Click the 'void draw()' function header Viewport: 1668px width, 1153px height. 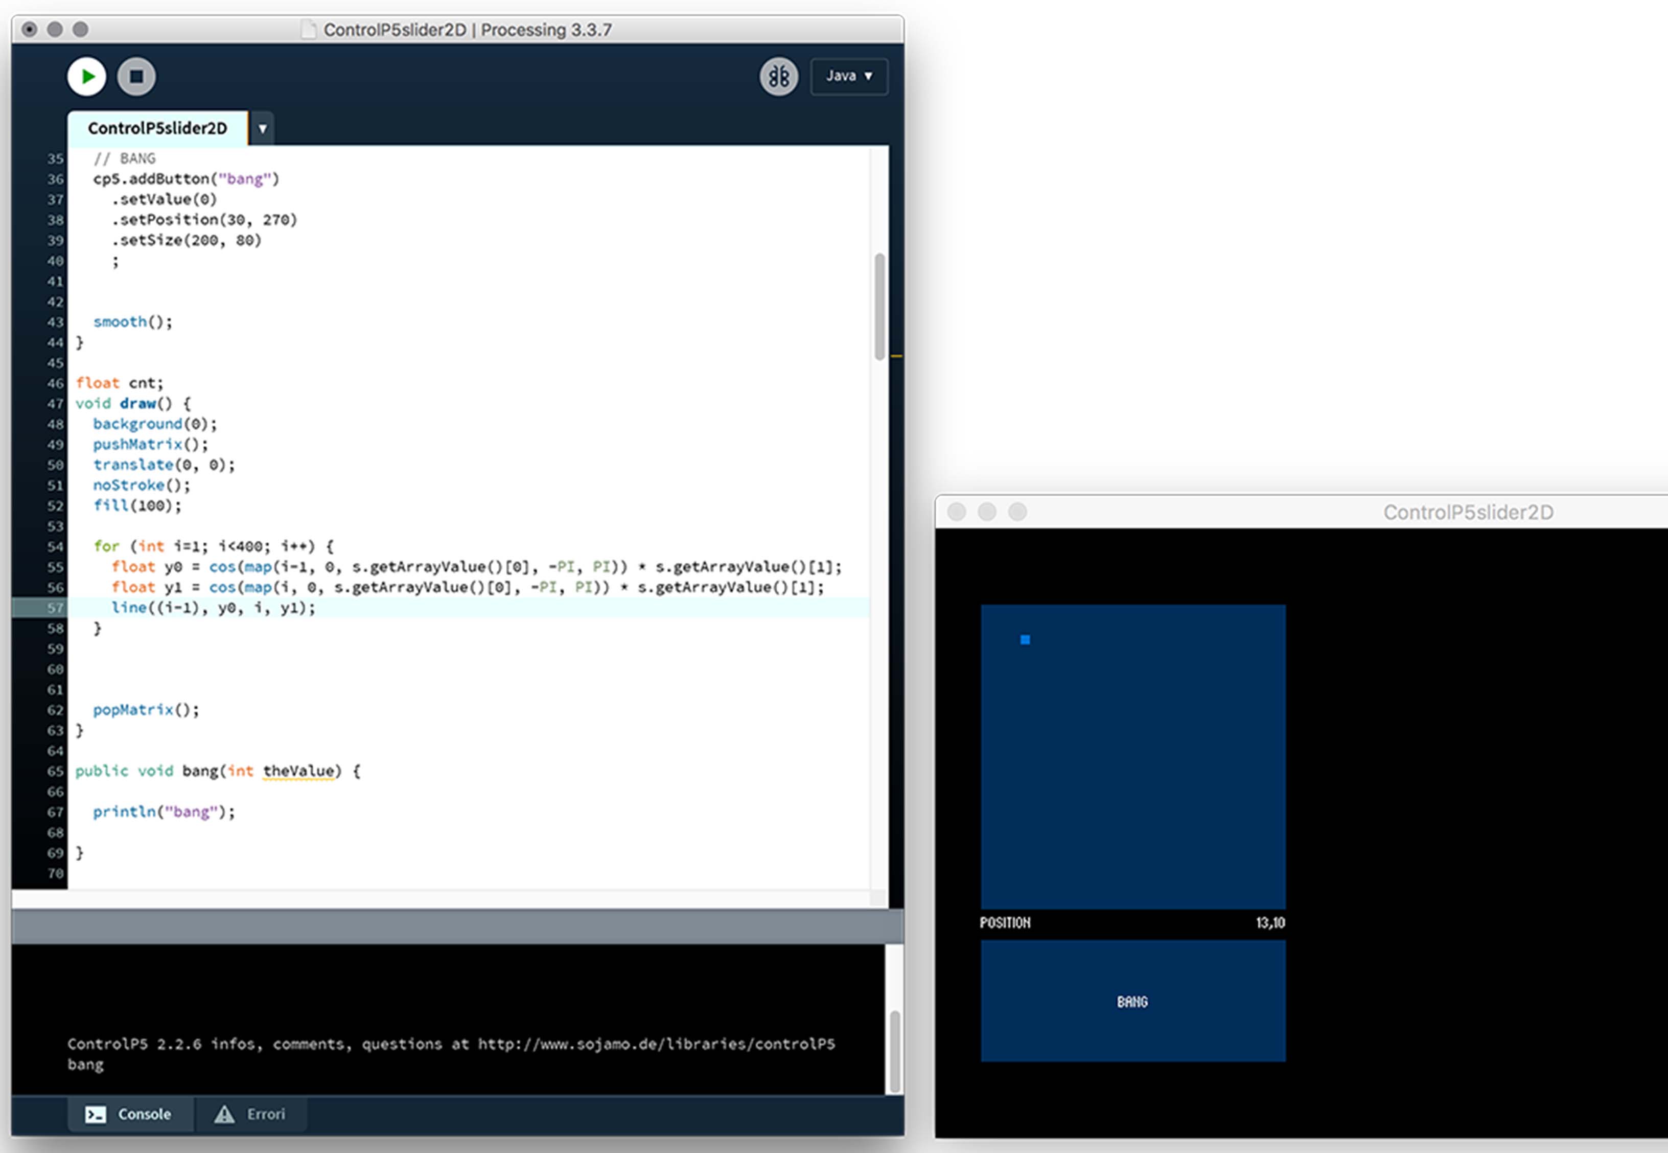133,403
